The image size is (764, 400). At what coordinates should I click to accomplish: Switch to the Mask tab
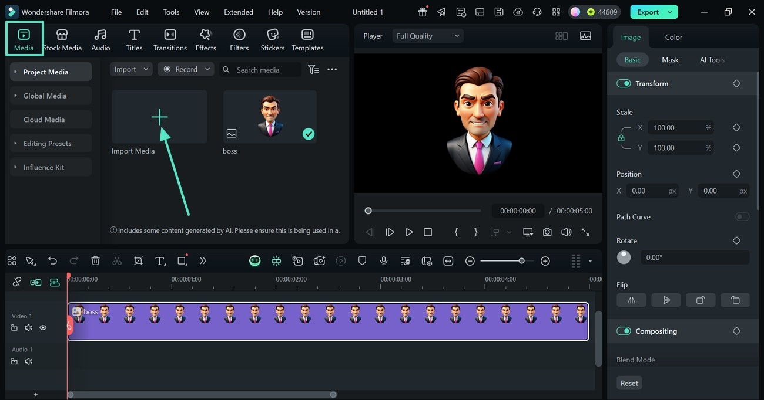(x=670, y=60)
